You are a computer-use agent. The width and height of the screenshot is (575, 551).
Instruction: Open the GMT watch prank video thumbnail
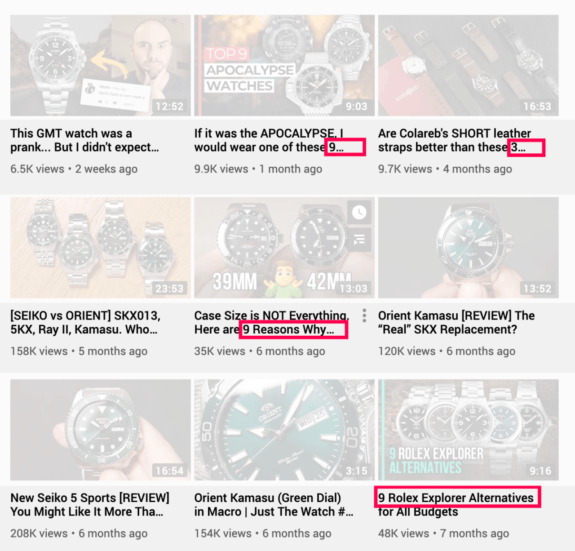[x=101, y=66]
